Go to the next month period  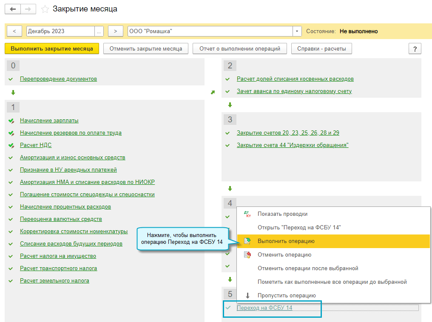tap(115, 31)
